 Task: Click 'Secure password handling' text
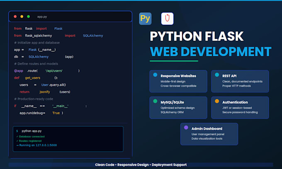pyautogui.click(x=240, y=112)
